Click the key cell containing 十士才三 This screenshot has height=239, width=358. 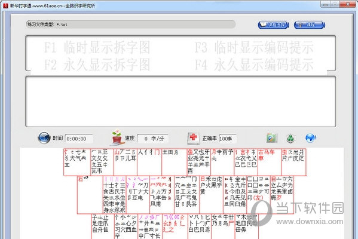click(114, 195)
